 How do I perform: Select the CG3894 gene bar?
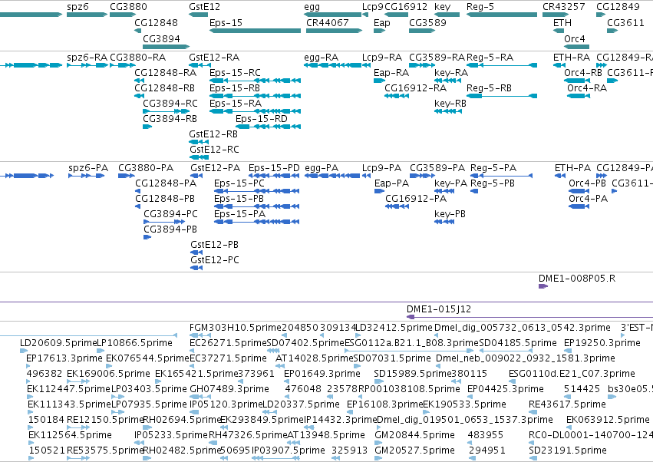click(167, 46)
